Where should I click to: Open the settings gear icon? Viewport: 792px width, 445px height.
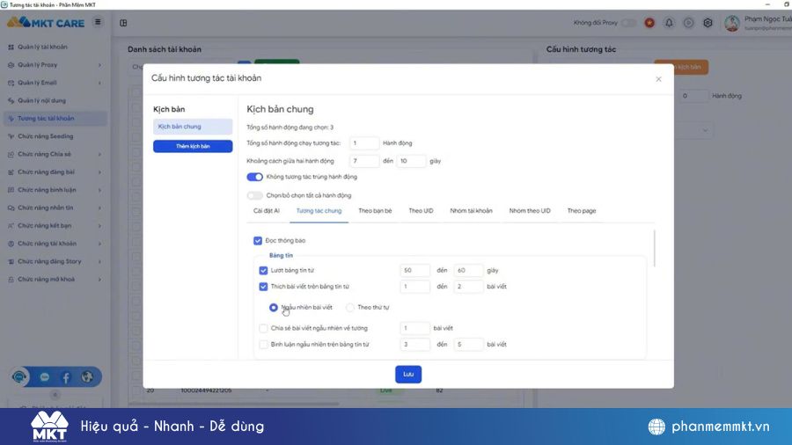tap(708, 23)
